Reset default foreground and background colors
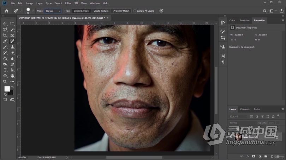This screenshot has height=160, width=286. point(5,95)
